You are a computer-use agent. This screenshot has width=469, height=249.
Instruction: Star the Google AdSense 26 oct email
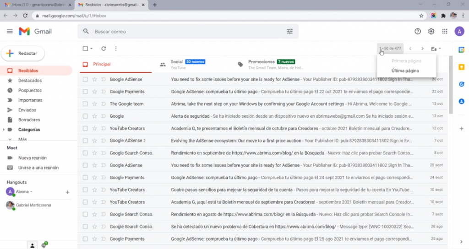(x=94, y=79)
